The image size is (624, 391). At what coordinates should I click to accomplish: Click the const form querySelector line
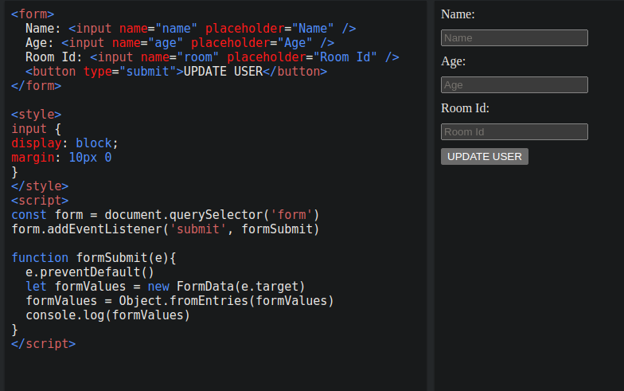pos(166,215)
